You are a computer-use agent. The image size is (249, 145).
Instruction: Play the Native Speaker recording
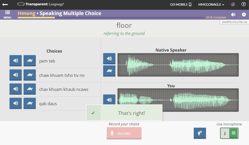point(109,58)
